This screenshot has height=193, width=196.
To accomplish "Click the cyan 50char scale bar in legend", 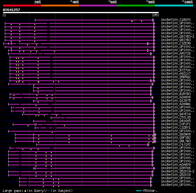I will [139, 191].
